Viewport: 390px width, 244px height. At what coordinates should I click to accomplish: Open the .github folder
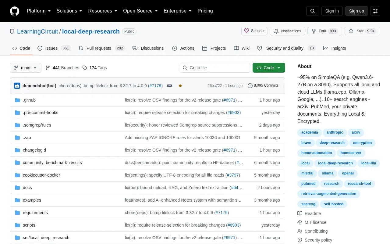click(29, 100)
